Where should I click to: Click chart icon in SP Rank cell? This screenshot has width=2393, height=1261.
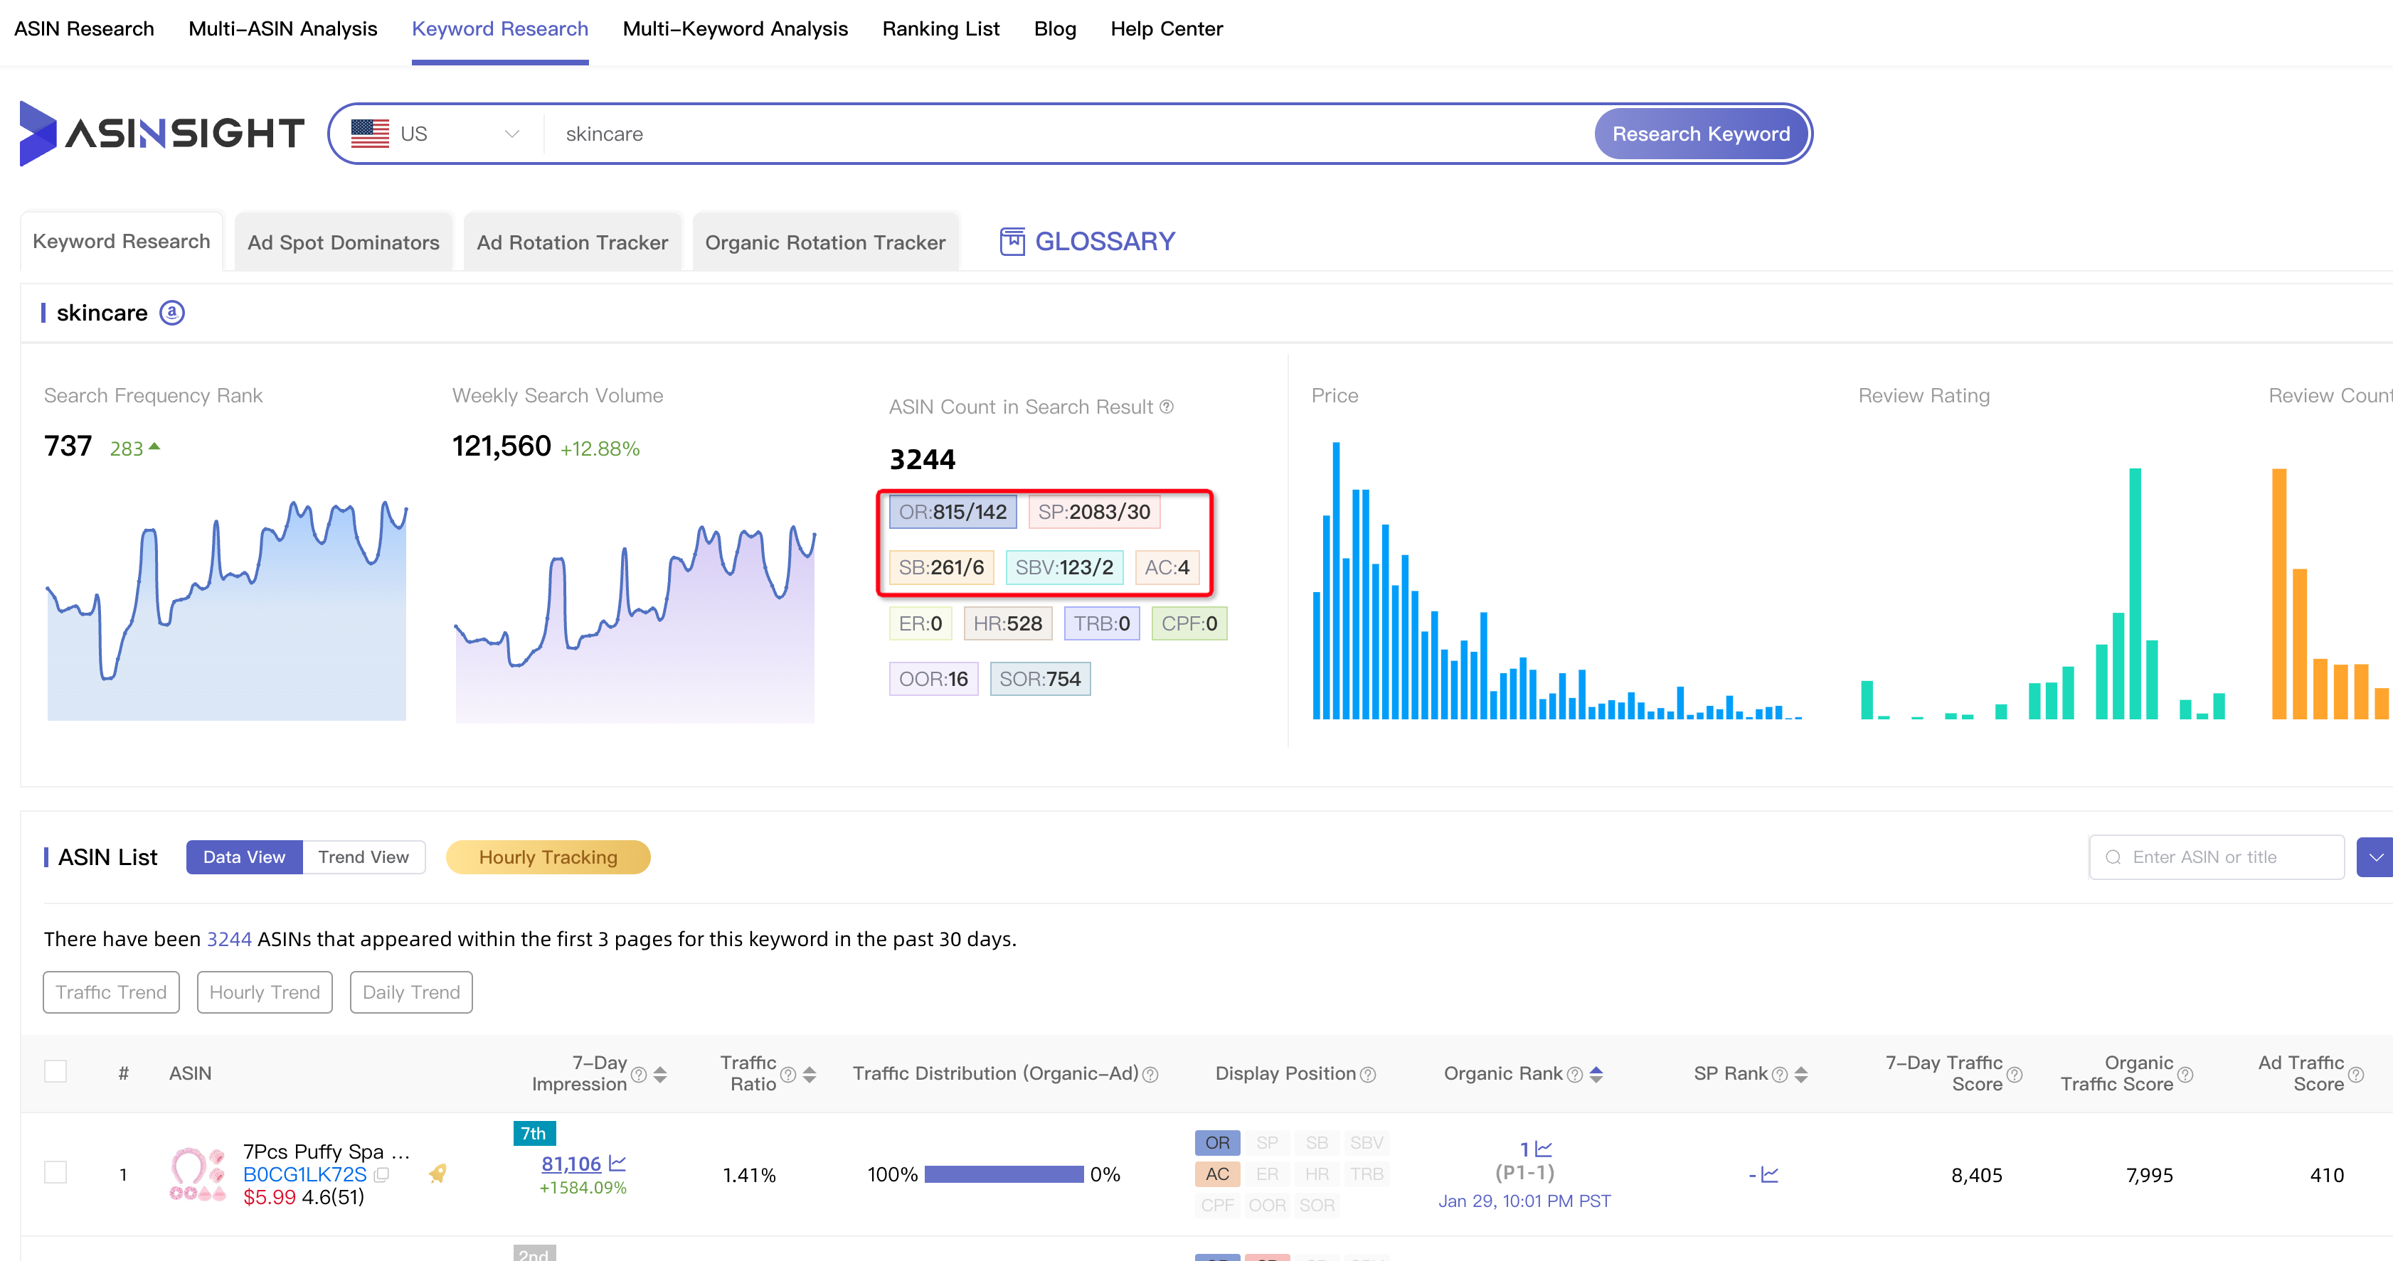tap(1770, 1175)
